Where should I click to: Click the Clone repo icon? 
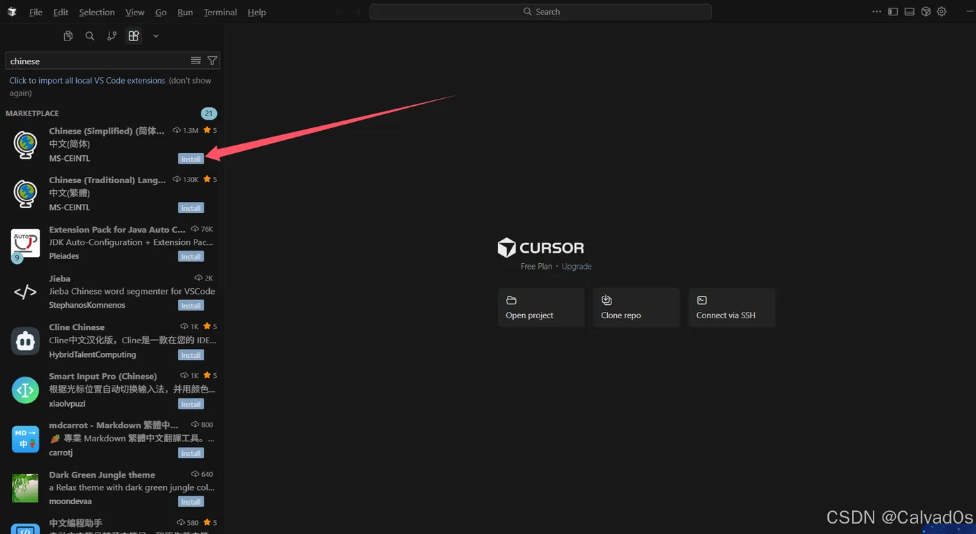pyautogui.click(x=607, y=300)
